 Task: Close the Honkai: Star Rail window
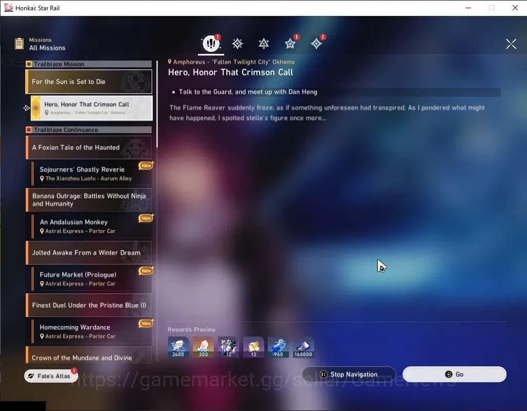[x=515, y=8]
